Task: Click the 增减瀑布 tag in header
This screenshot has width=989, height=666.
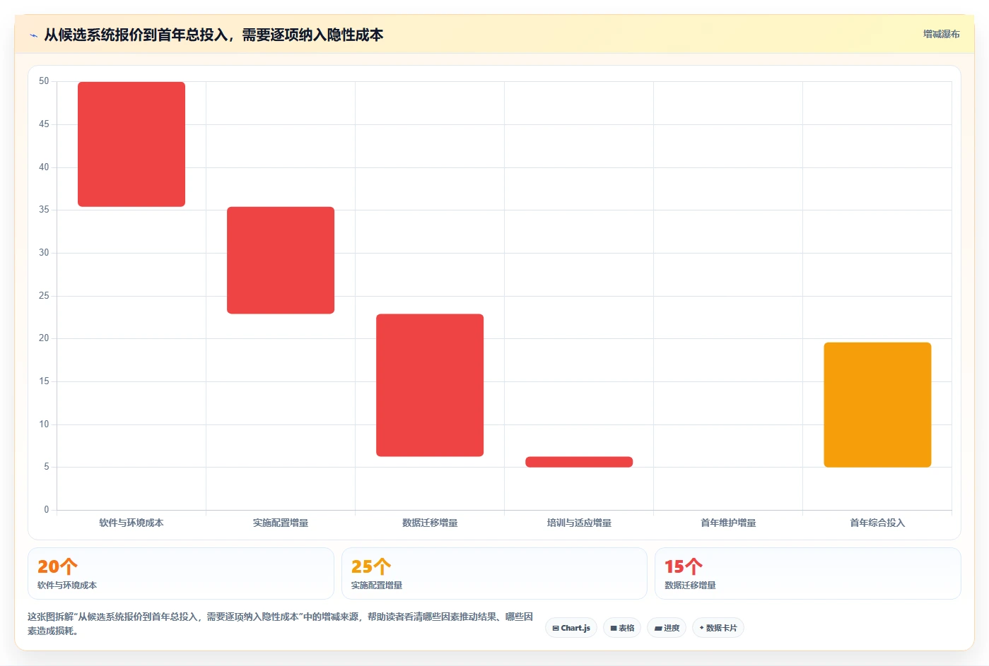Action: [941, 34]
